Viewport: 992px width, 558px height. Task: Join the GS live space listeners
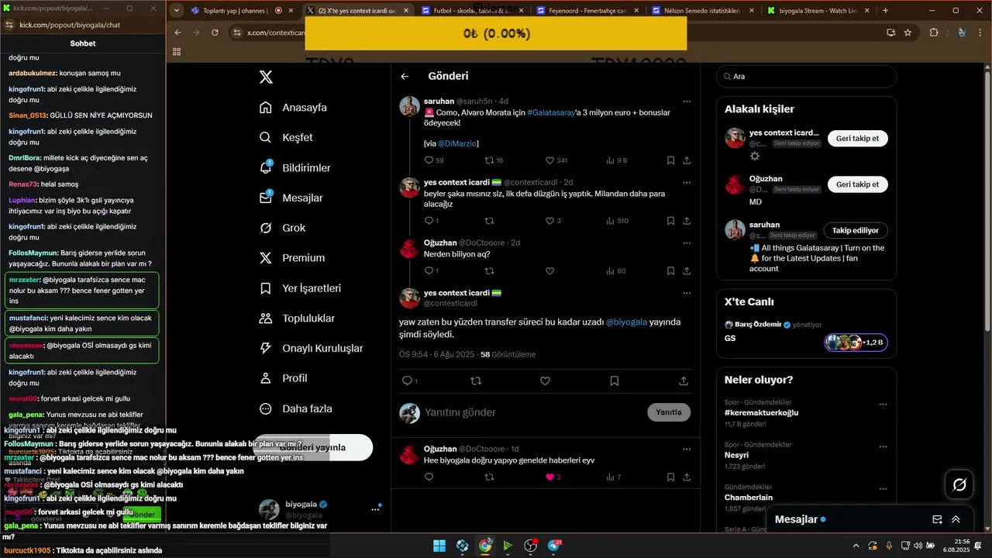click(856, 343)
